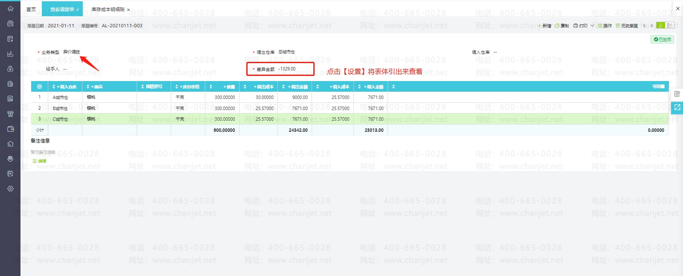
Task: Select the 查看调拨单 tab
Action: [62, 9]
